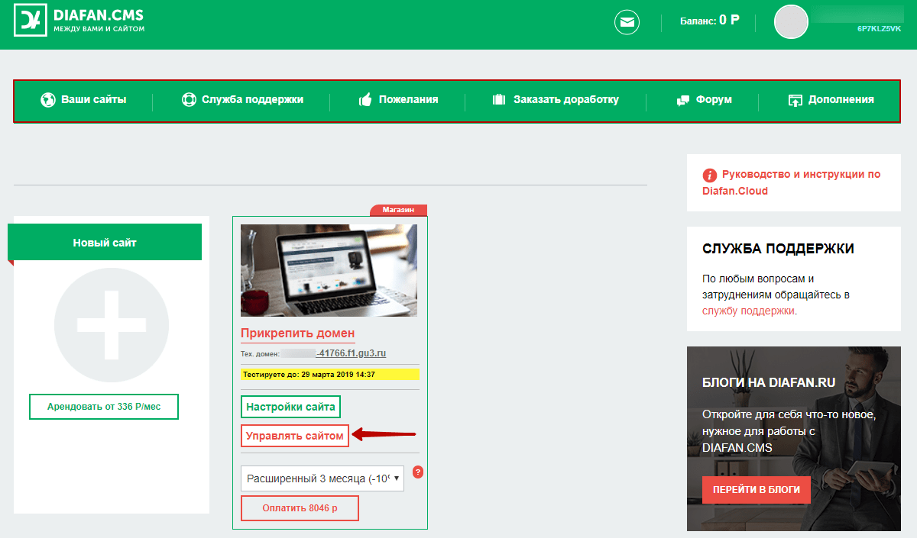This screenshot has width=917, height=538.
Task: Click the DIAFAN.CMS logo icon
Action: click(30, 21)
